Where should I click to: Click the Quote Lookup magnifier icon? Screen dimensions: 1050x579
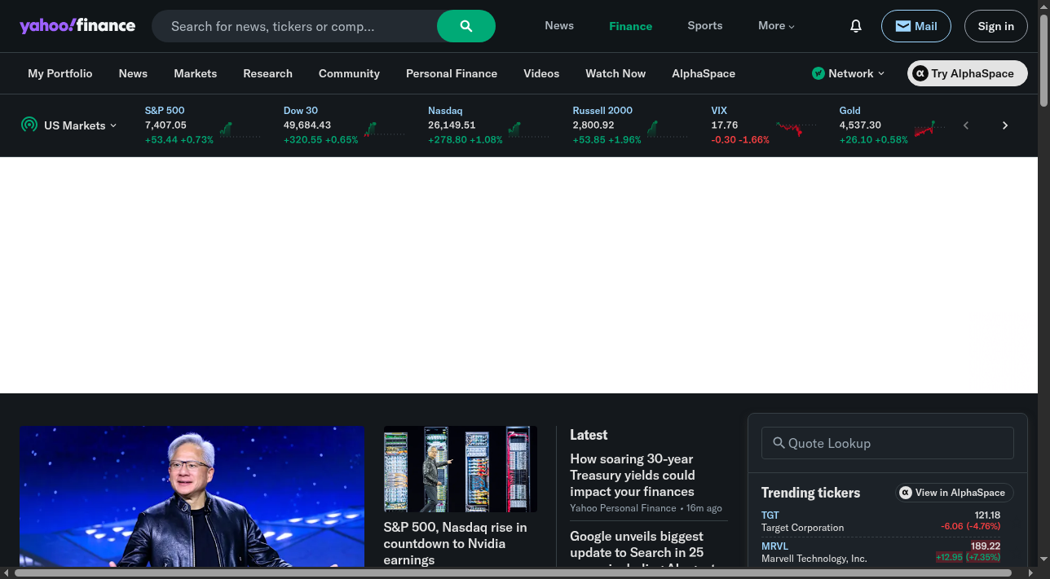(779, 443)
